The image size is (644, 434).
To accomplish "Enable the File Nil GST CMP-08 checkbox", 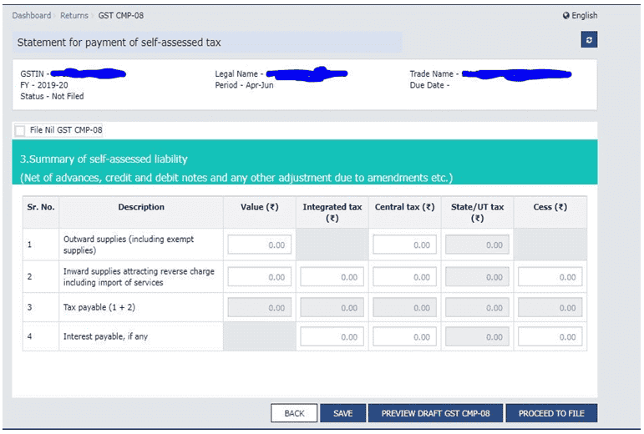I will [20, 131].
